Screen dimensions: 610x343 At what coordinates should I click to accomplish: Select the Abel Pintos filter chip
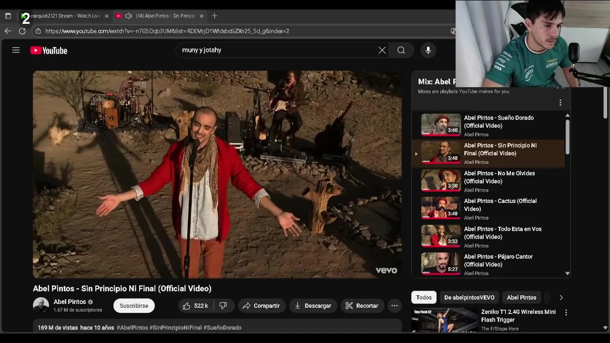pos(521,297)
